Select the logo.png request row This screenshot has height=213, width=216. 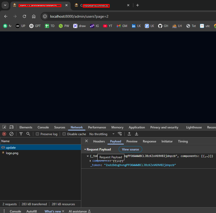click(x=12, y=153)
